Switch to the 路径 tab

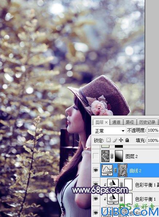coord(130,122)
